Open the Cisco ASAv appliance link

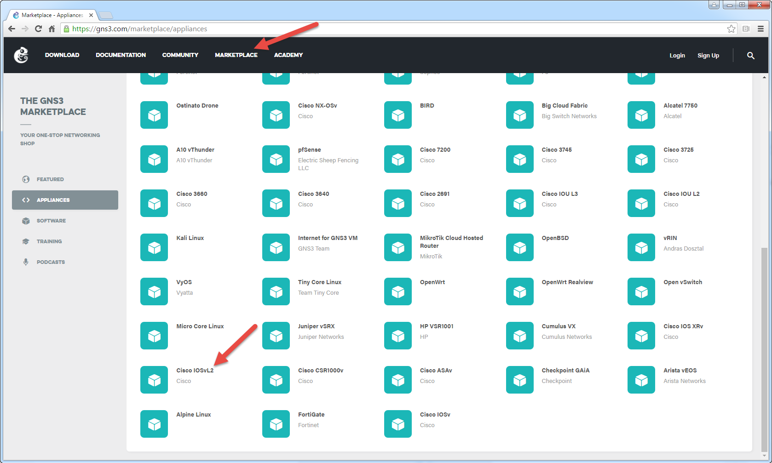[436, 371]
